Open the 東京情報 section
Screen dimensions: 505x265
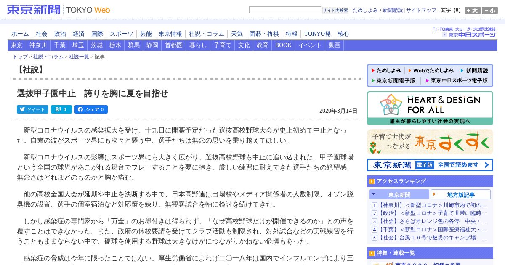[x=170, y=34]
